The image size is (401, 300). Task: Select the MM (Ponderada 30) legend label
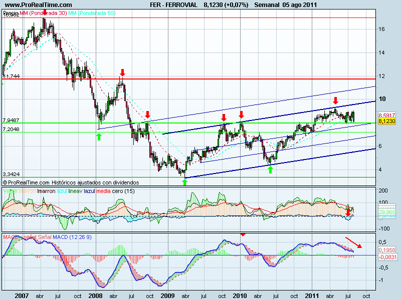pyautogui.click(x=43, y=13)
